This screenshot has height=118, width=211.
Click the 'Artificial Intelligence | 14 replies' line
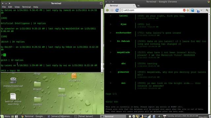pyautogui.click(x=23, y=23)
